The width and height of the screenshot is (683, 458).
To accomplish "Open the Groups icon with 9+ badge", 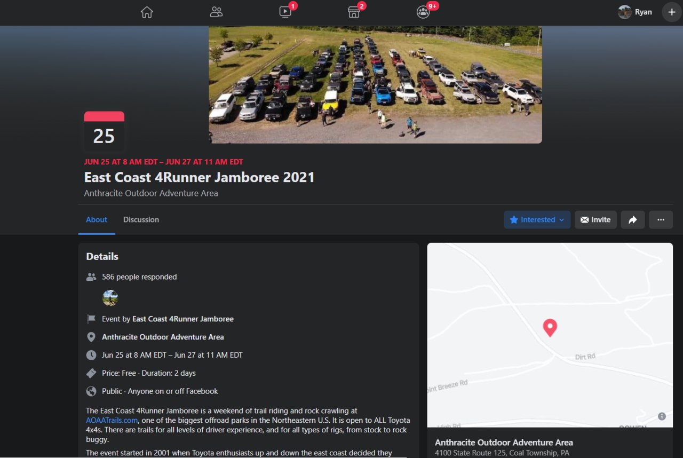I will point(423,12).
